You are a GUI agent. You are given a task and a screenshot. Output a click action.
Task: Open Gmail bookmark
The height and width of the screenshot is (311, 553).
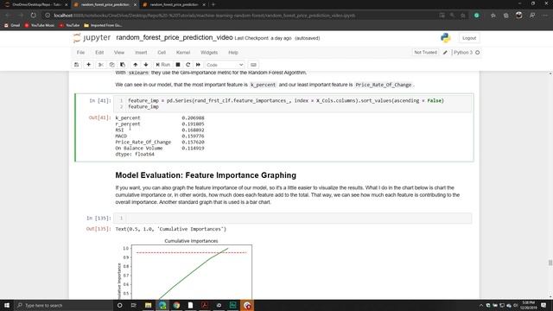12,25
